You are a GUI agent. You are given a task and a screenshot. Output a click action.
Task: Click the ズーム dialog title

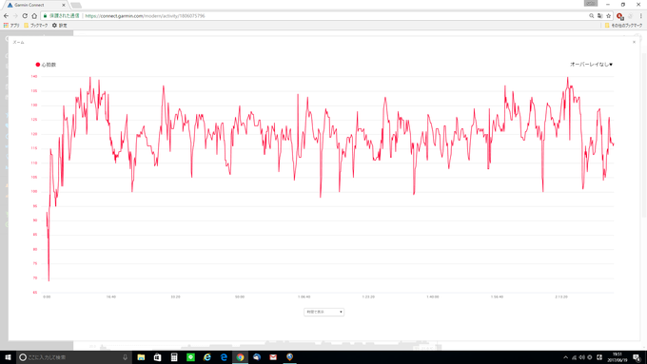(x=19, y=42)
